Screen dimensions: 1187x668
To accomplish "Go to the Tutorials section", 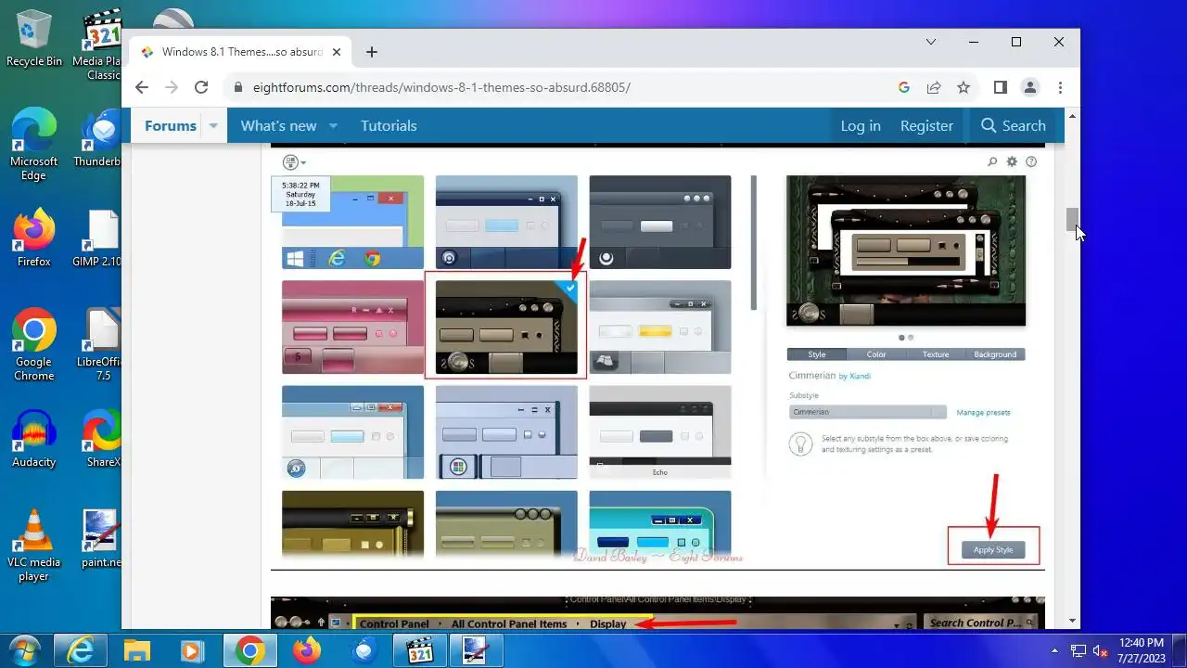I will 389,125.
